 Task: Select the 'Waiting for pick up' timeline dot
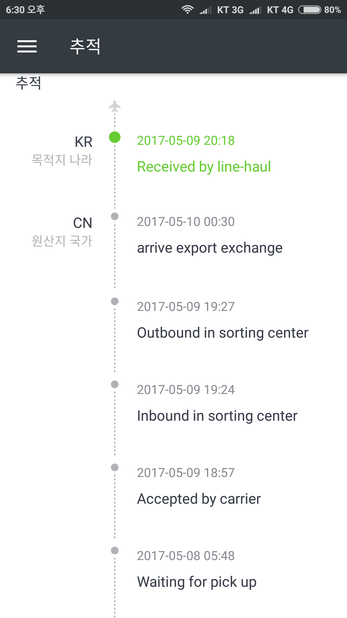coord(115,550)
